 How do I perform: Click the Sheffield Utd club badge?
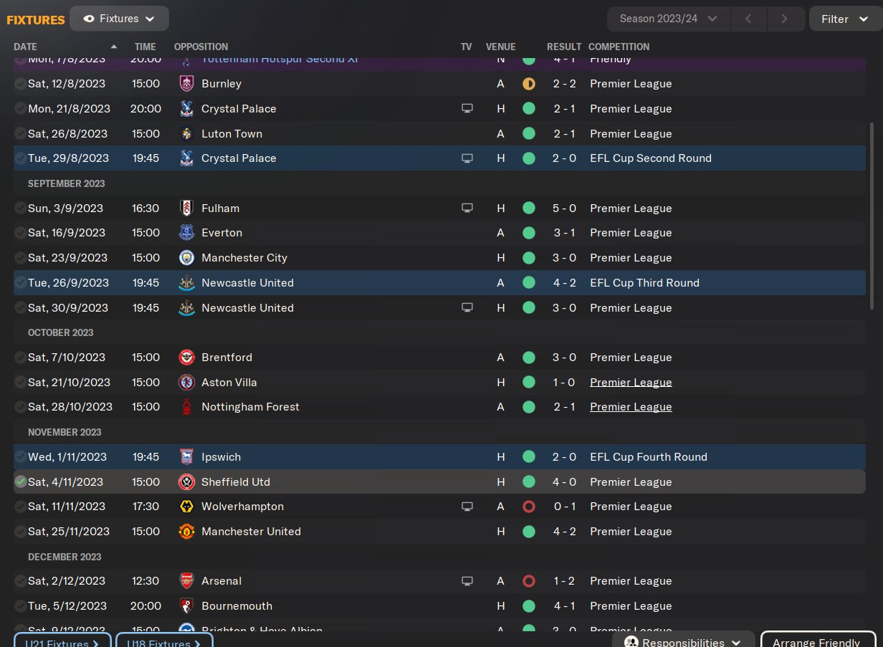click(186, 482)
